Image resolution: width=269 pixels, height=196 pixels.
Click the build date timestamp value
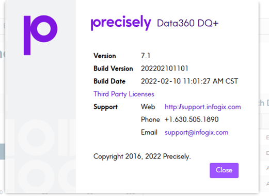coord(189,81)
